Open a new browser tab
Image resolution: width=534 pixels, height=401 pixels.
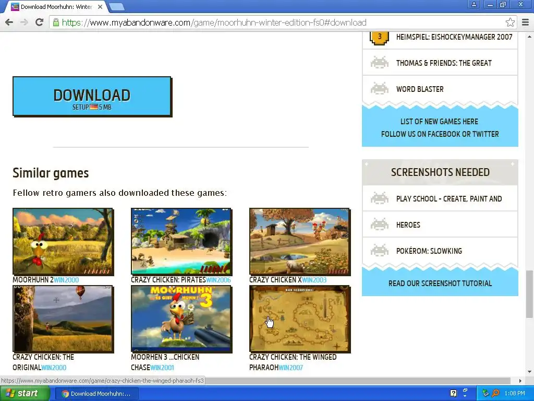(x=117, y=7)
